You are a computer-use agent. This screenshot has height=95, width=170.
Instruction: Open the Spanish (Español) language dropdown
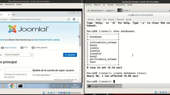tap(19, 55)
